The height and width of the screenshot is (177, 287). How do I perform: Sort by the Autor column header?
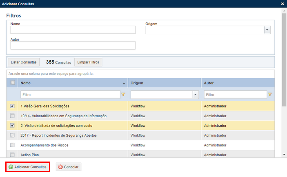pyautogui.click(x=238, y=83)
